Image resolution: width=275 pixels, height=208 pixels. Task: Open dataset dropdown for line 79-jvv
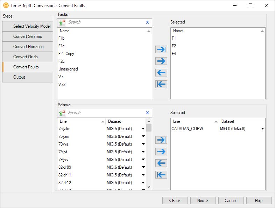point(143,160)
